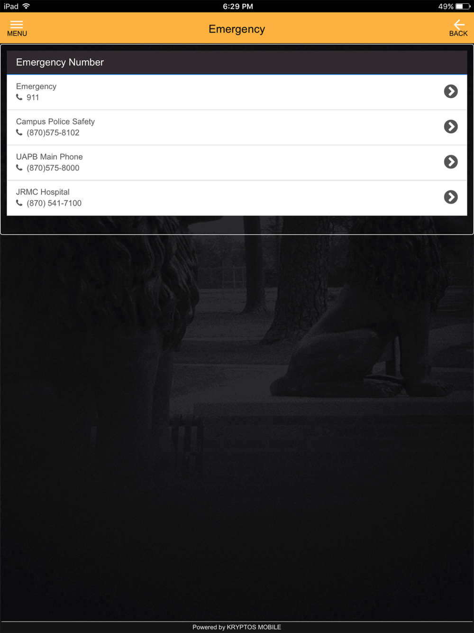This screenshot has height=633, width=474.
Task: Select the Emergency Number section header
Action: (x=237, y=62)
